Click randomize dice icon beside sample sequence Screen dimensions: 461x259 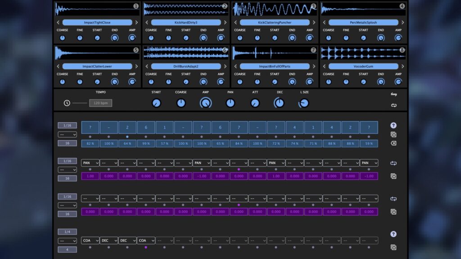393,134
